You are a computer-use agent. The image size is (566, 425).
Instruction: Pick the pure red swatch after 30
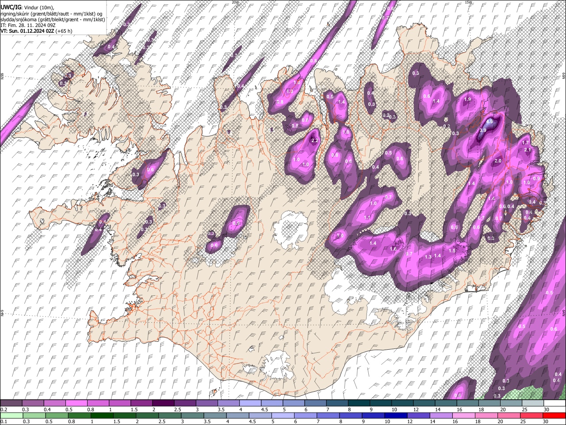tap(554, 415)
